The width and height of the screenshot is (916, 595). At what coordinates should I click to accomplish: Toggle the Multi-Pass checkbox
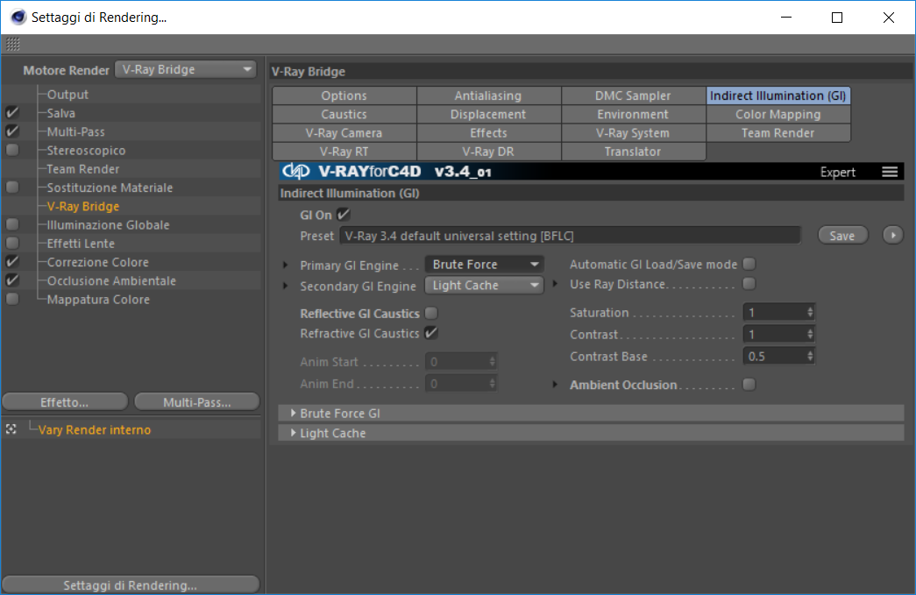(x=12, y=131)
